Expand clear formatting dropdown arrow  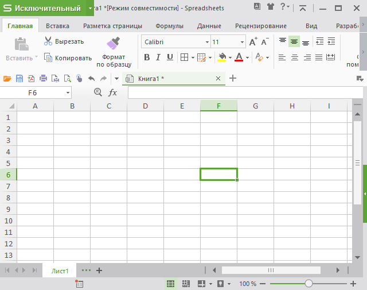[267, 57]
